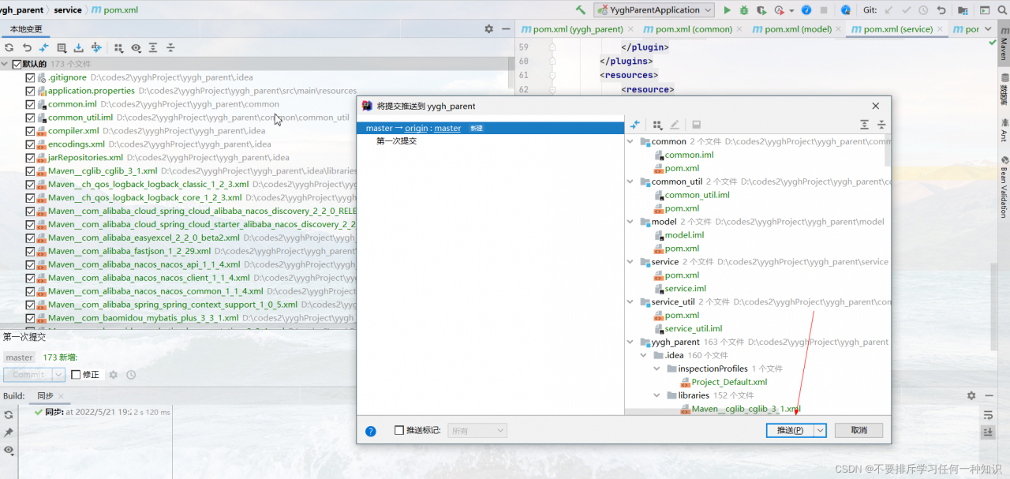
Task: Pin tab icon in Build panel
Action: tap(9, 432)
